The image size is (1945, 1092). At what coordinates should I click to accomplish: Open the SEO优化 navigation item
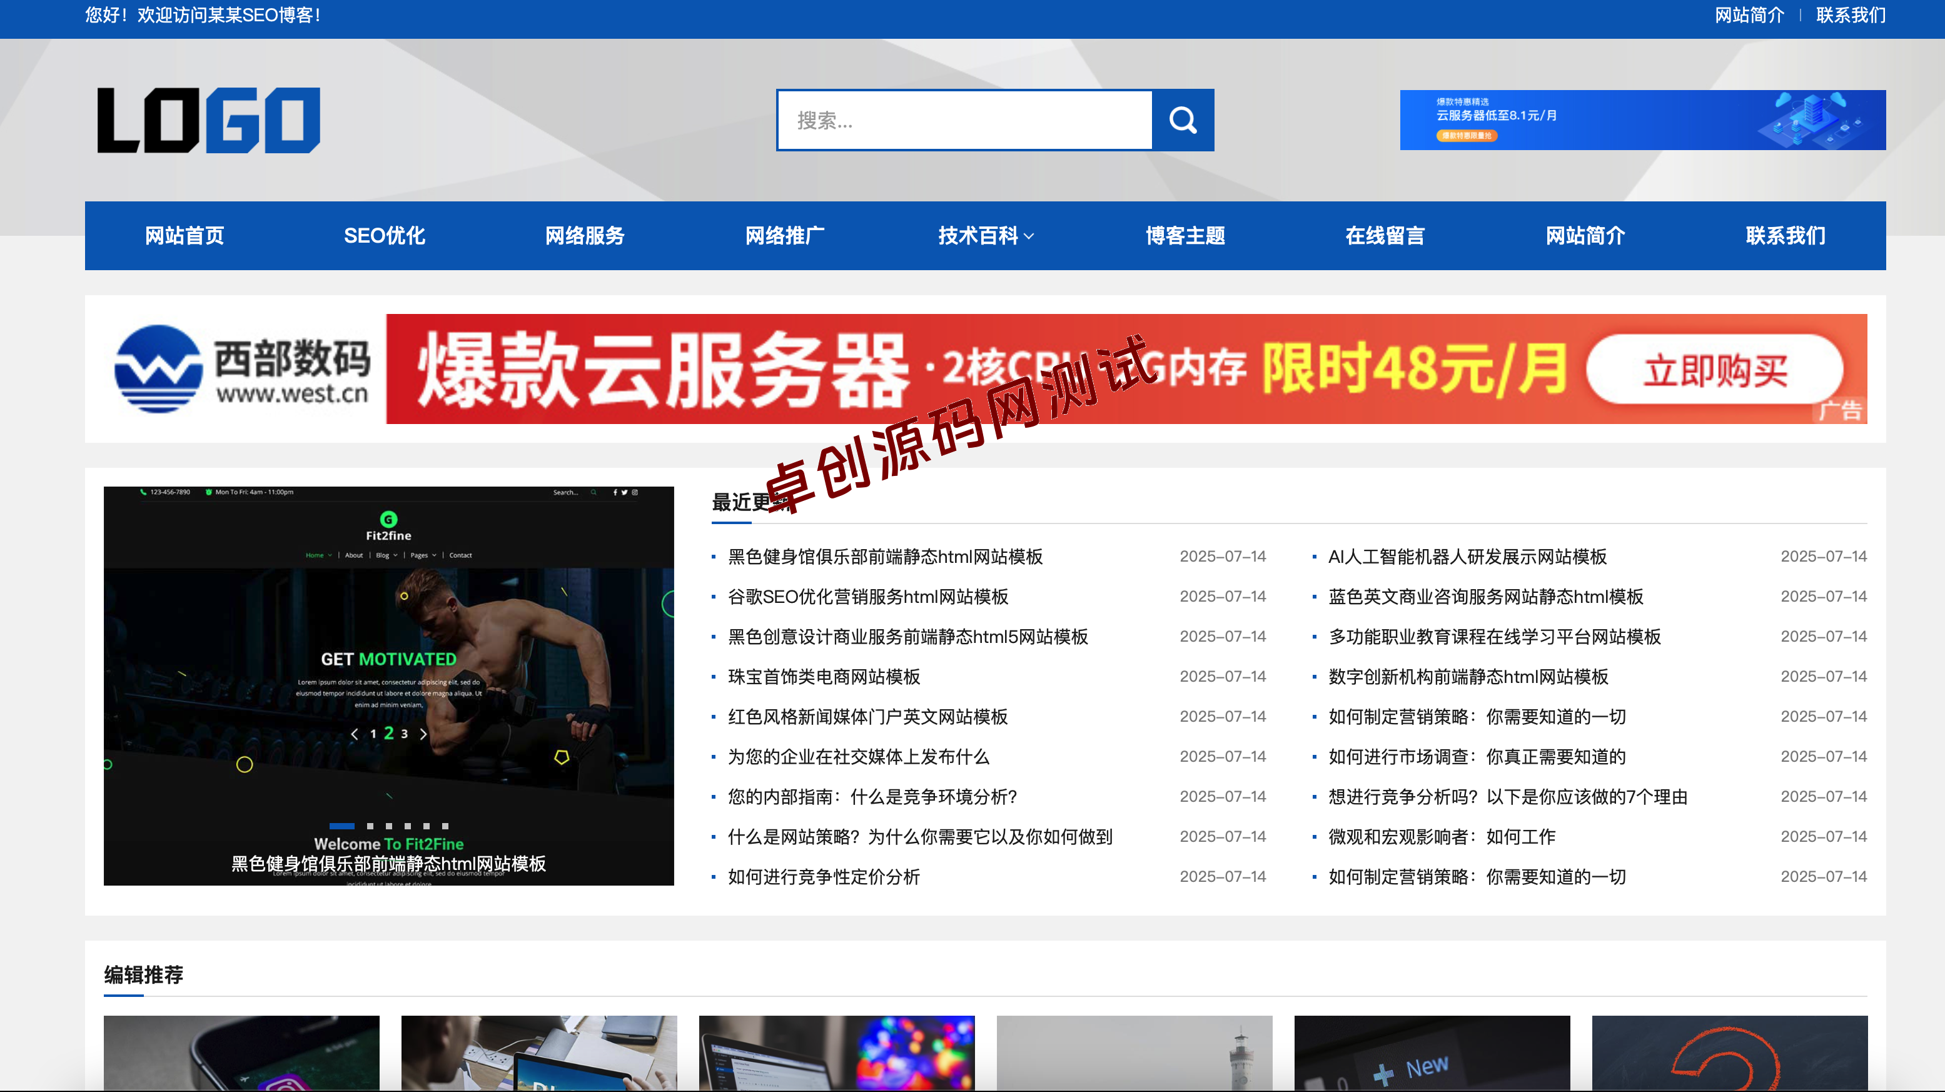coord(385,236)
